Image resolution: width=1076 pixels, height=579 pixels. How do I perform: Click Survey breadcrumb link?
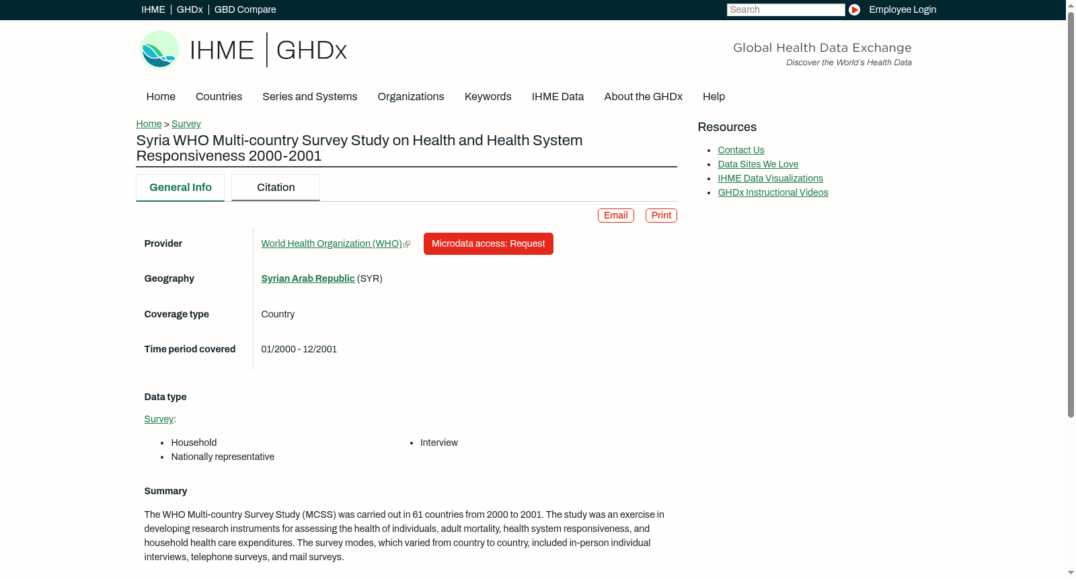pyautogui.click(x=186, y=124)
